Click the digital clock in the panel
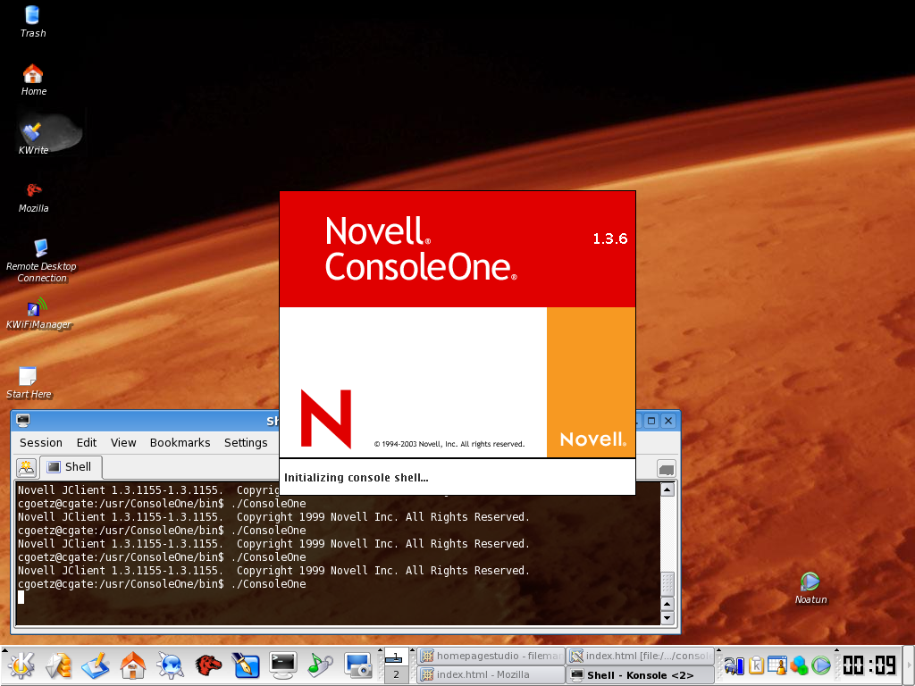 869,665
